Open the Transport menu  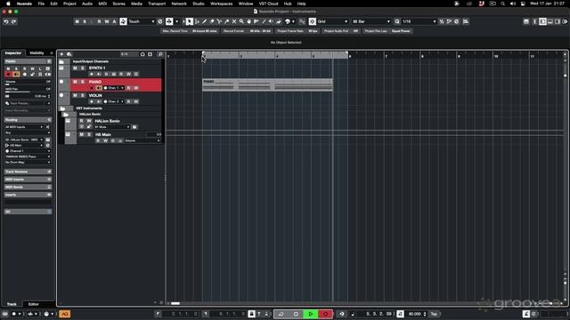click(x=157, y=4)
